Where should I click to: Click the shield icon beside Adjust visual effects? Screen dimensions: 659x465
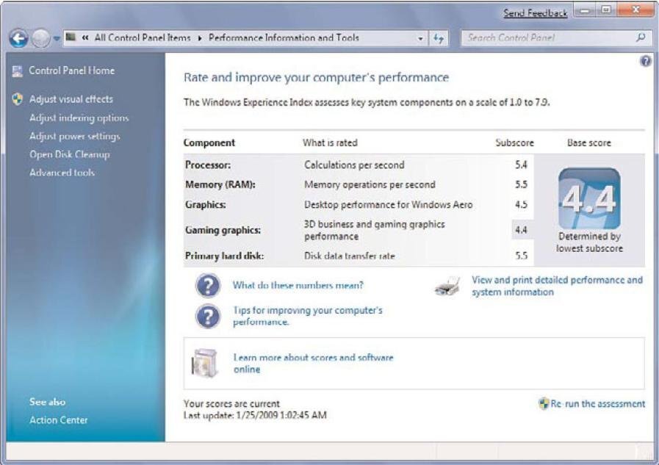[x=17, y=99]
